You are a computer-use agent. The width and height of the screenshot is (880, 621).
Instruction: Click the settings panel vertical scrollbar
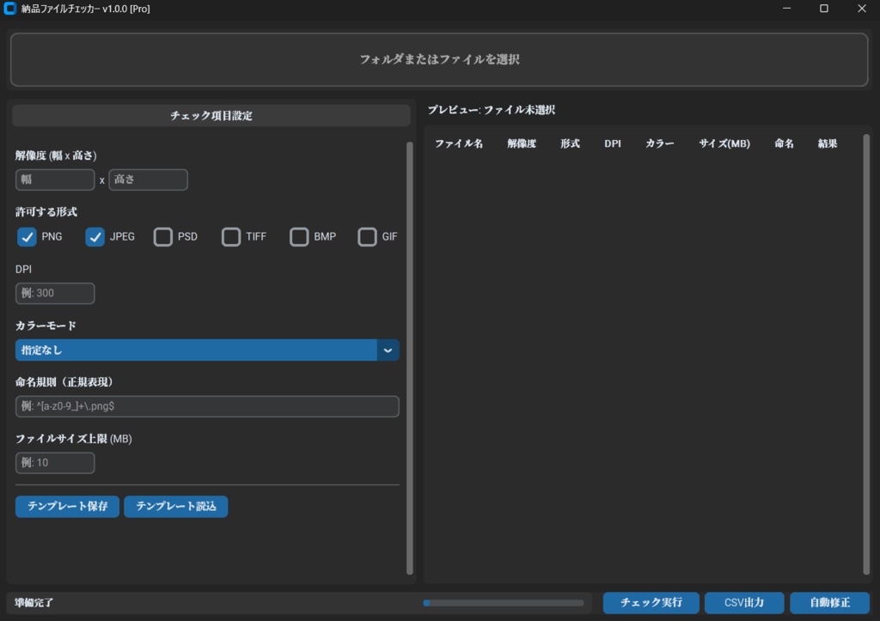click(x=410, y=358)
